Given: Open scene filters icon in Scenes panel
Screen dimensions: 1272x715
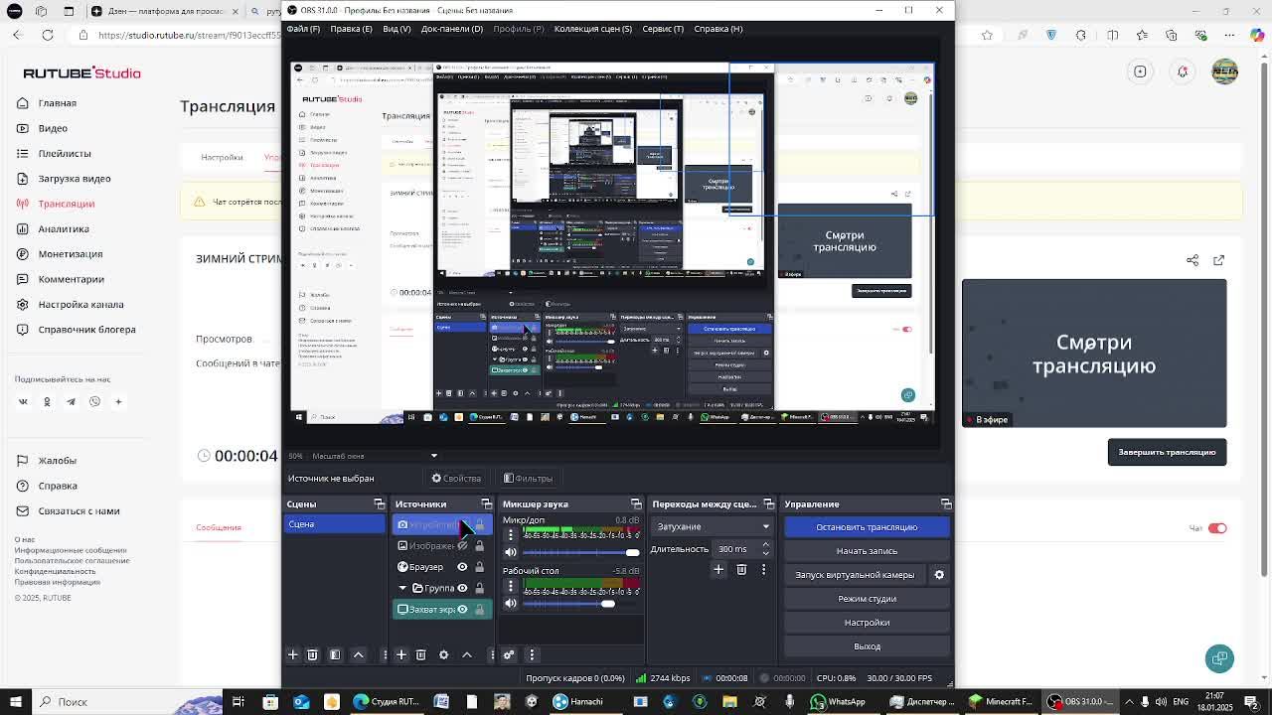Looking at the screenshot, I should click(x=335, y=654).
